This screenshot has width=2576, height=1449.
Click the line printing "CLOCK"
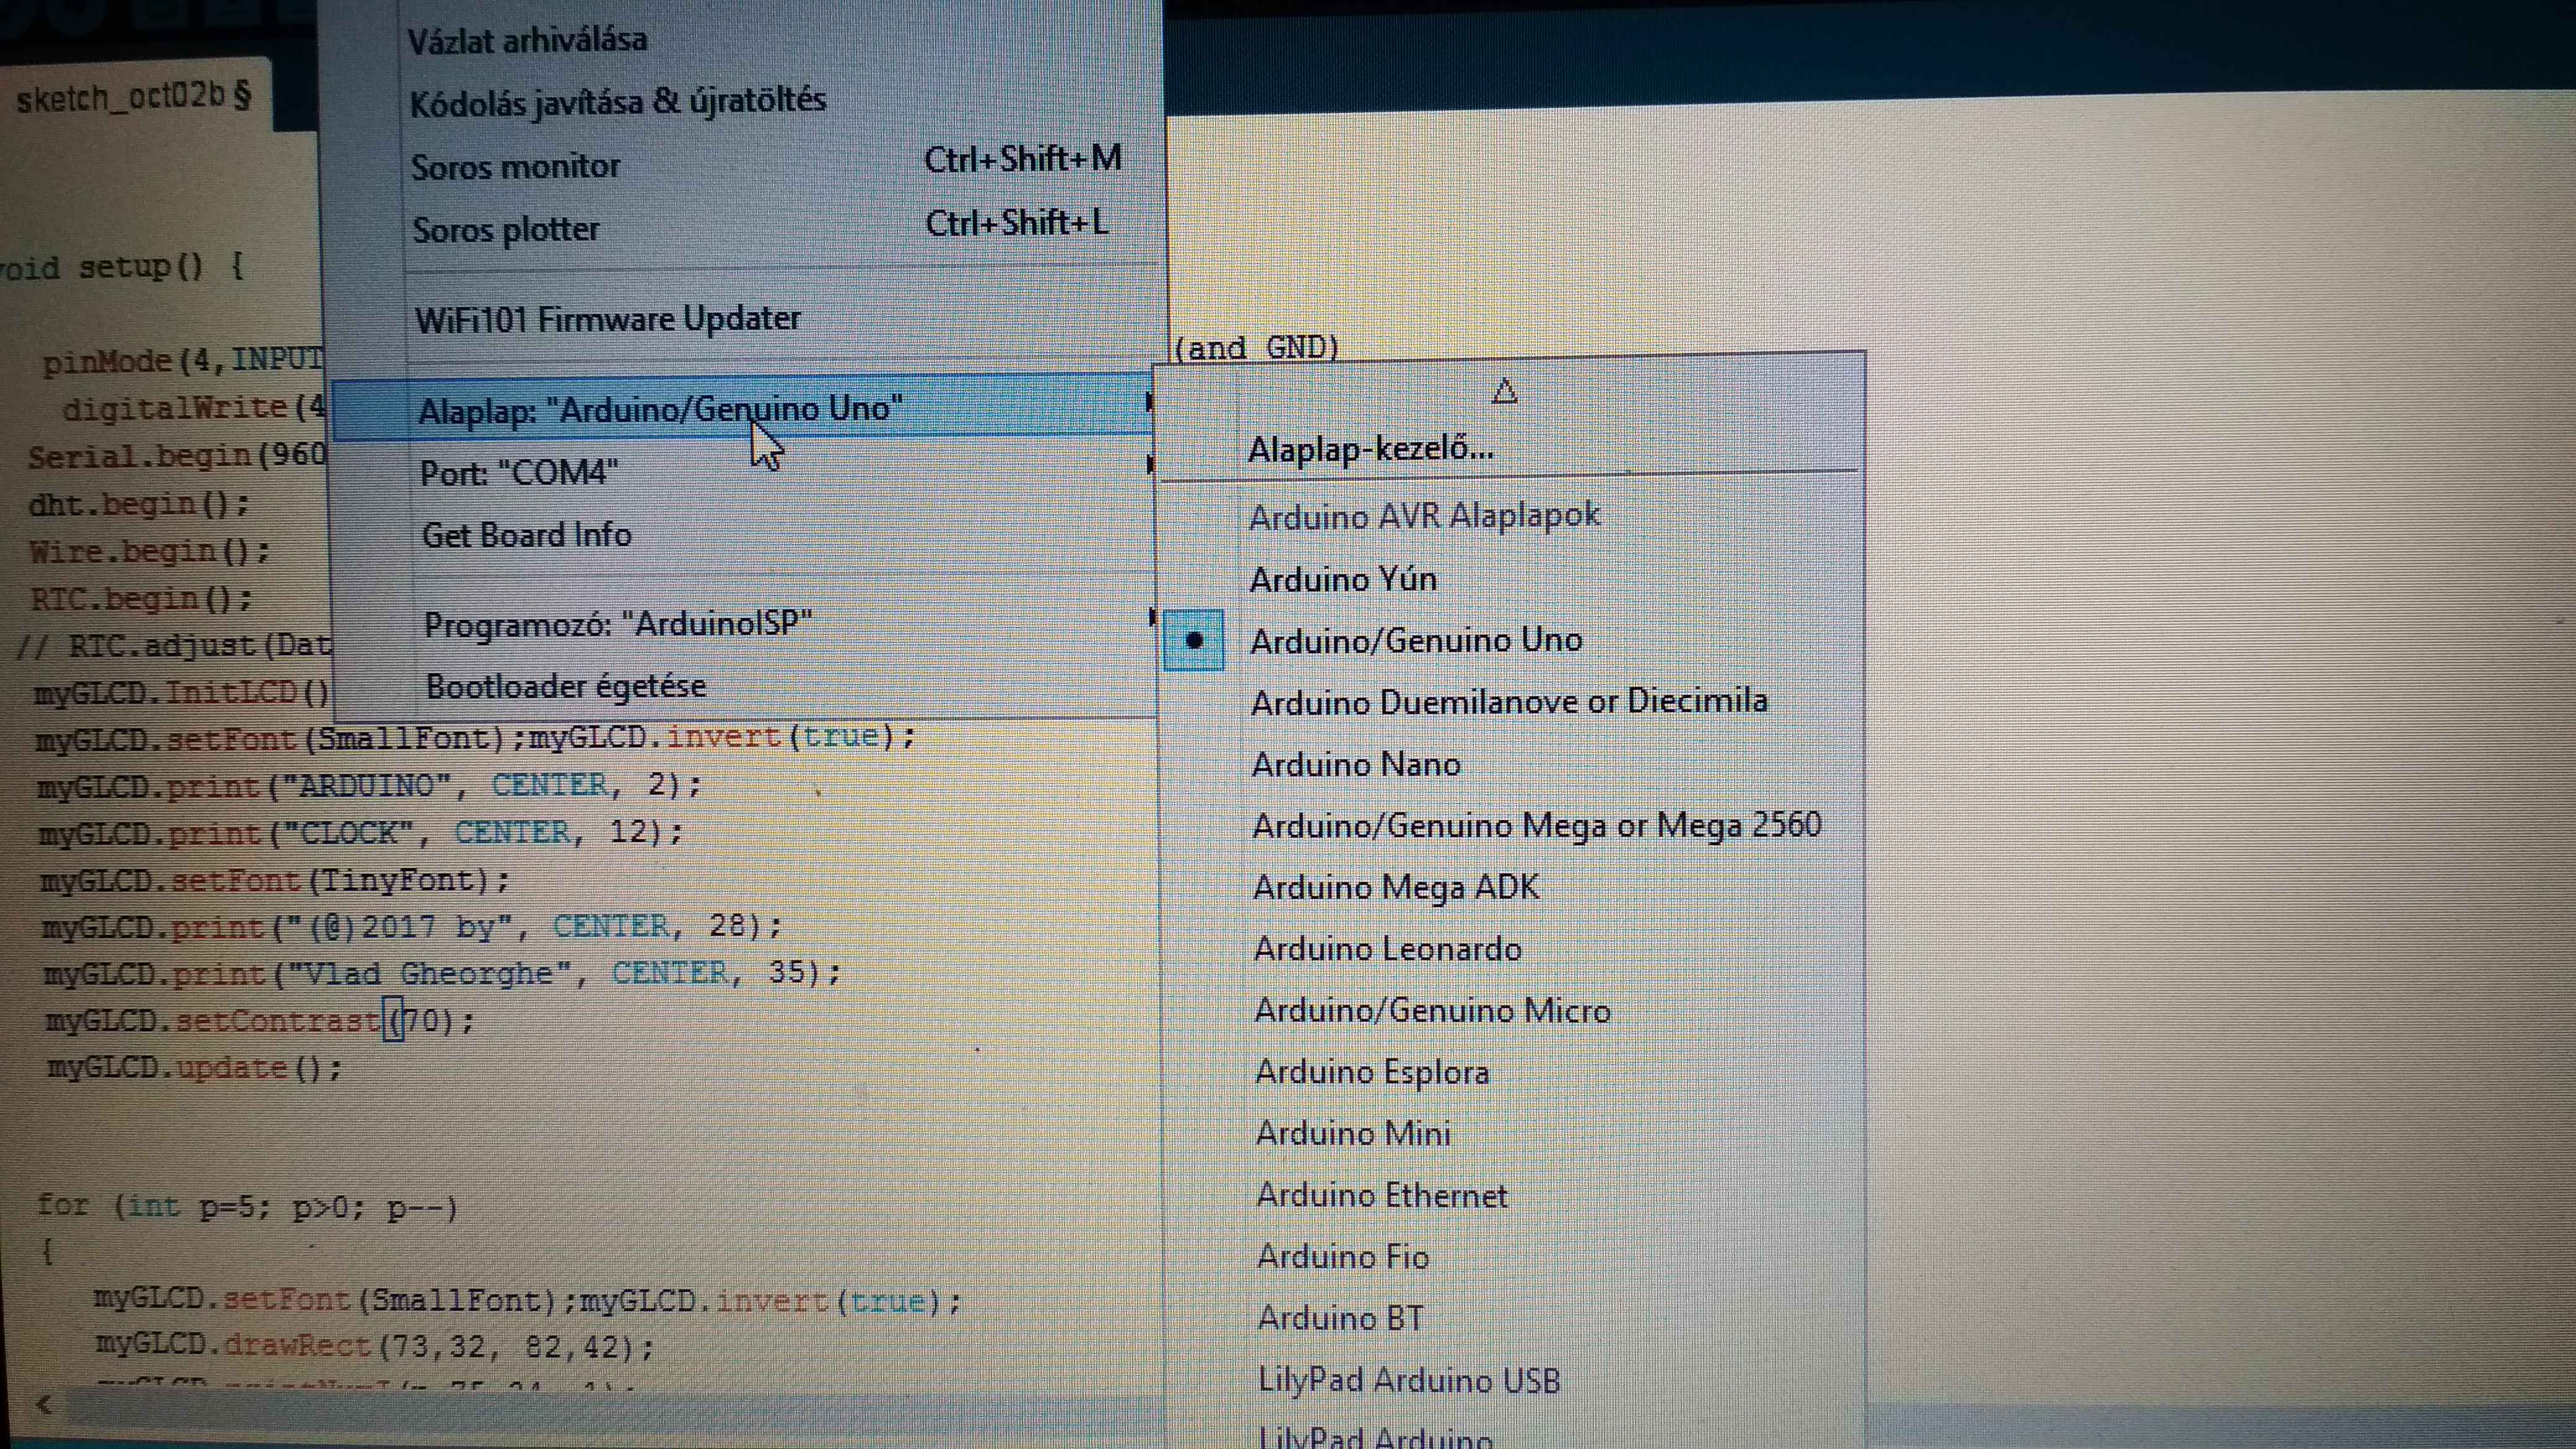[x=361, y=832]
